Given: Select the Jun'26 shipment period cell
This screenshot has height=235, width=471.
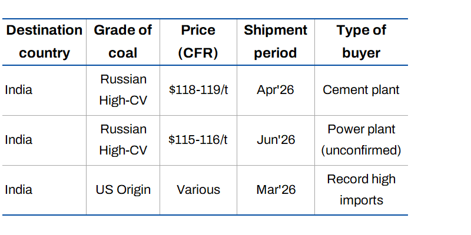Looking at the screenshot, I should pos(276,140).
